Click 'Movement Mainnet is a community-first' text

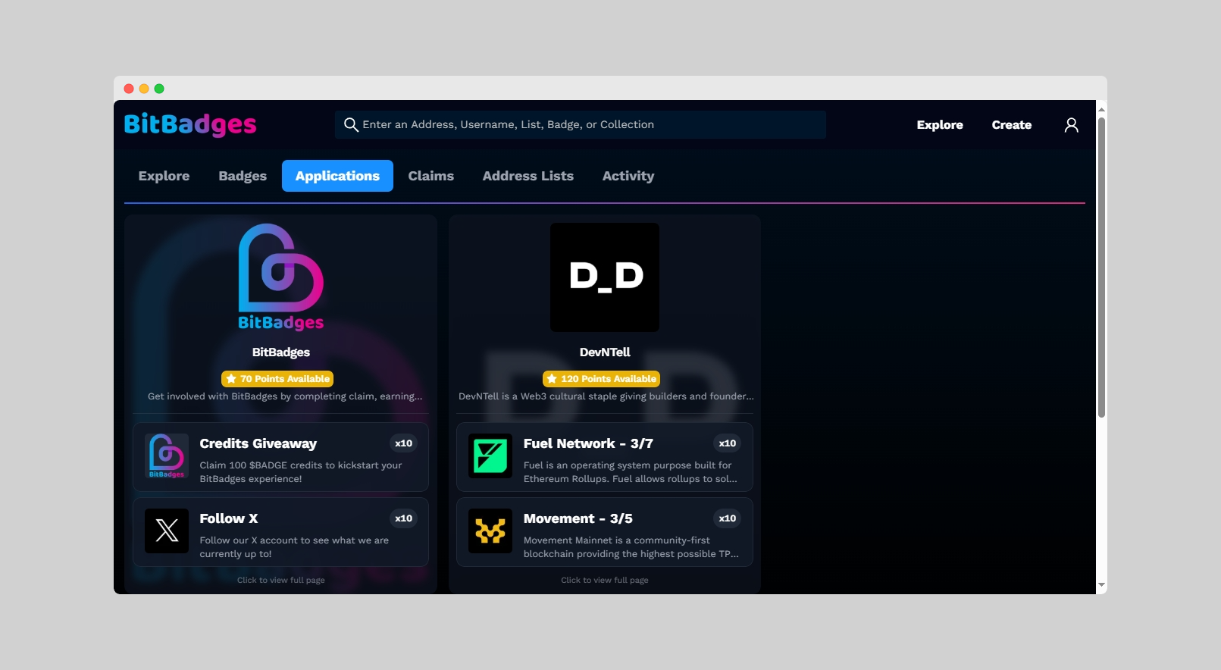coord(631,547)
